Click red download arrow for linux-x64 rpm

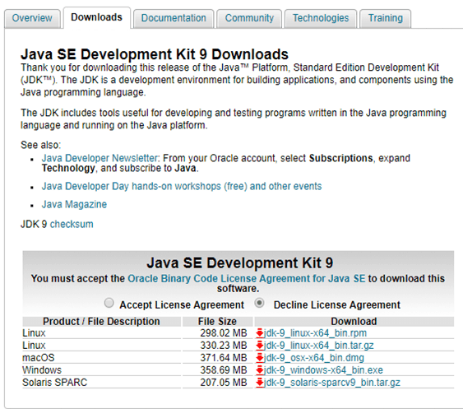pos(260,333)
